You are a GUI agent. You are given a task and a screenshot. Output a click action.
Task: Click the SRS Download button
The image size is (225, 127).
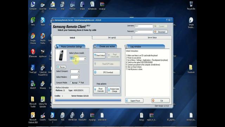coord(107,72)
